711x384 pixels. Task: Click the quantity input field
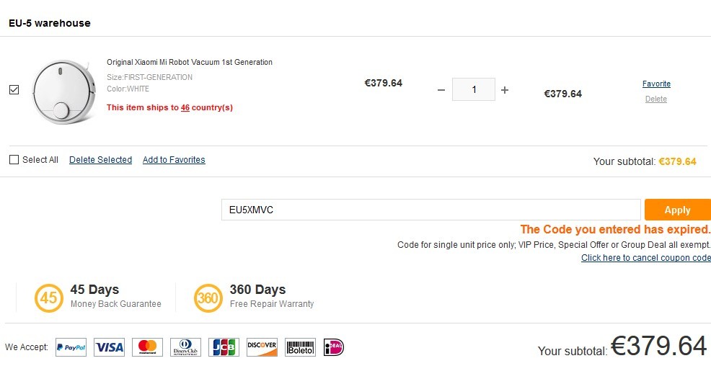click(x=473, y=89)
